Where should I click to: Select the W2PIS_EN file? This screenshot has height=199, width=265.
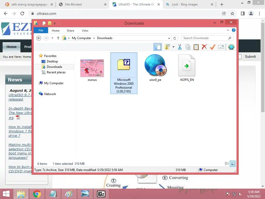click(187, 68)
